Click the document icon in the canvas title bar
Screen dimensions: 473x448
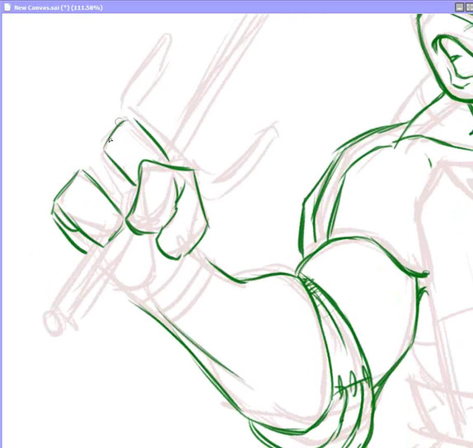[7, 7]
